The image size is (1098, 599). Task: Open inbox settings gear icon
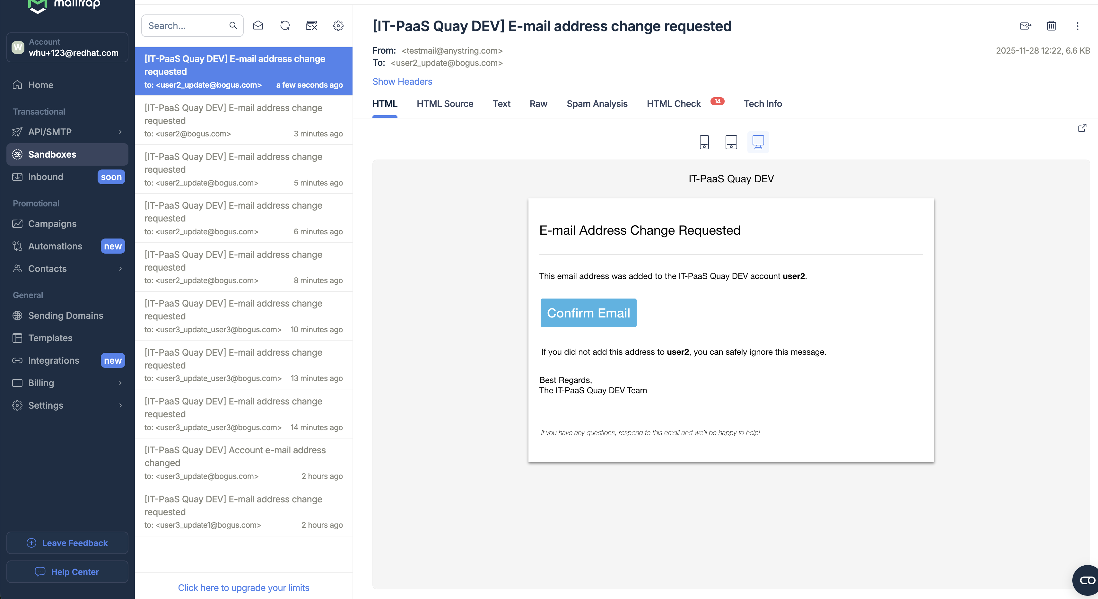338,26
